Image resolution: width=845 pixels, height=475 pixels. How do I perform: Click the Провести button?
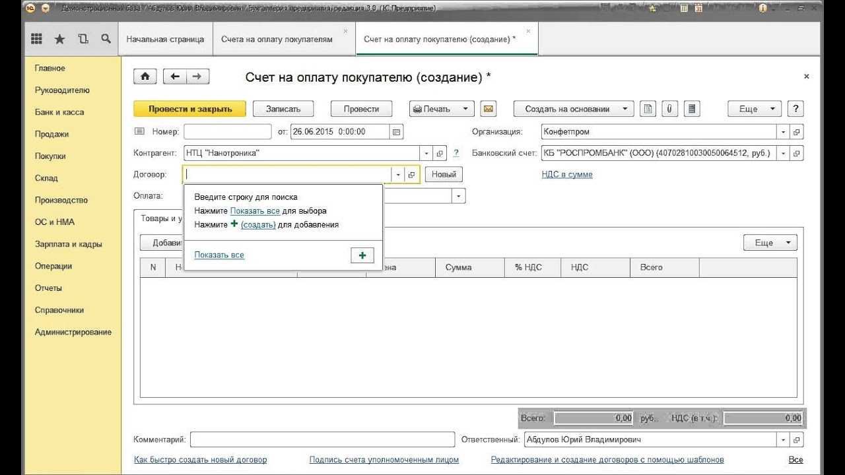pyautogui.click(x=362, y=109)
